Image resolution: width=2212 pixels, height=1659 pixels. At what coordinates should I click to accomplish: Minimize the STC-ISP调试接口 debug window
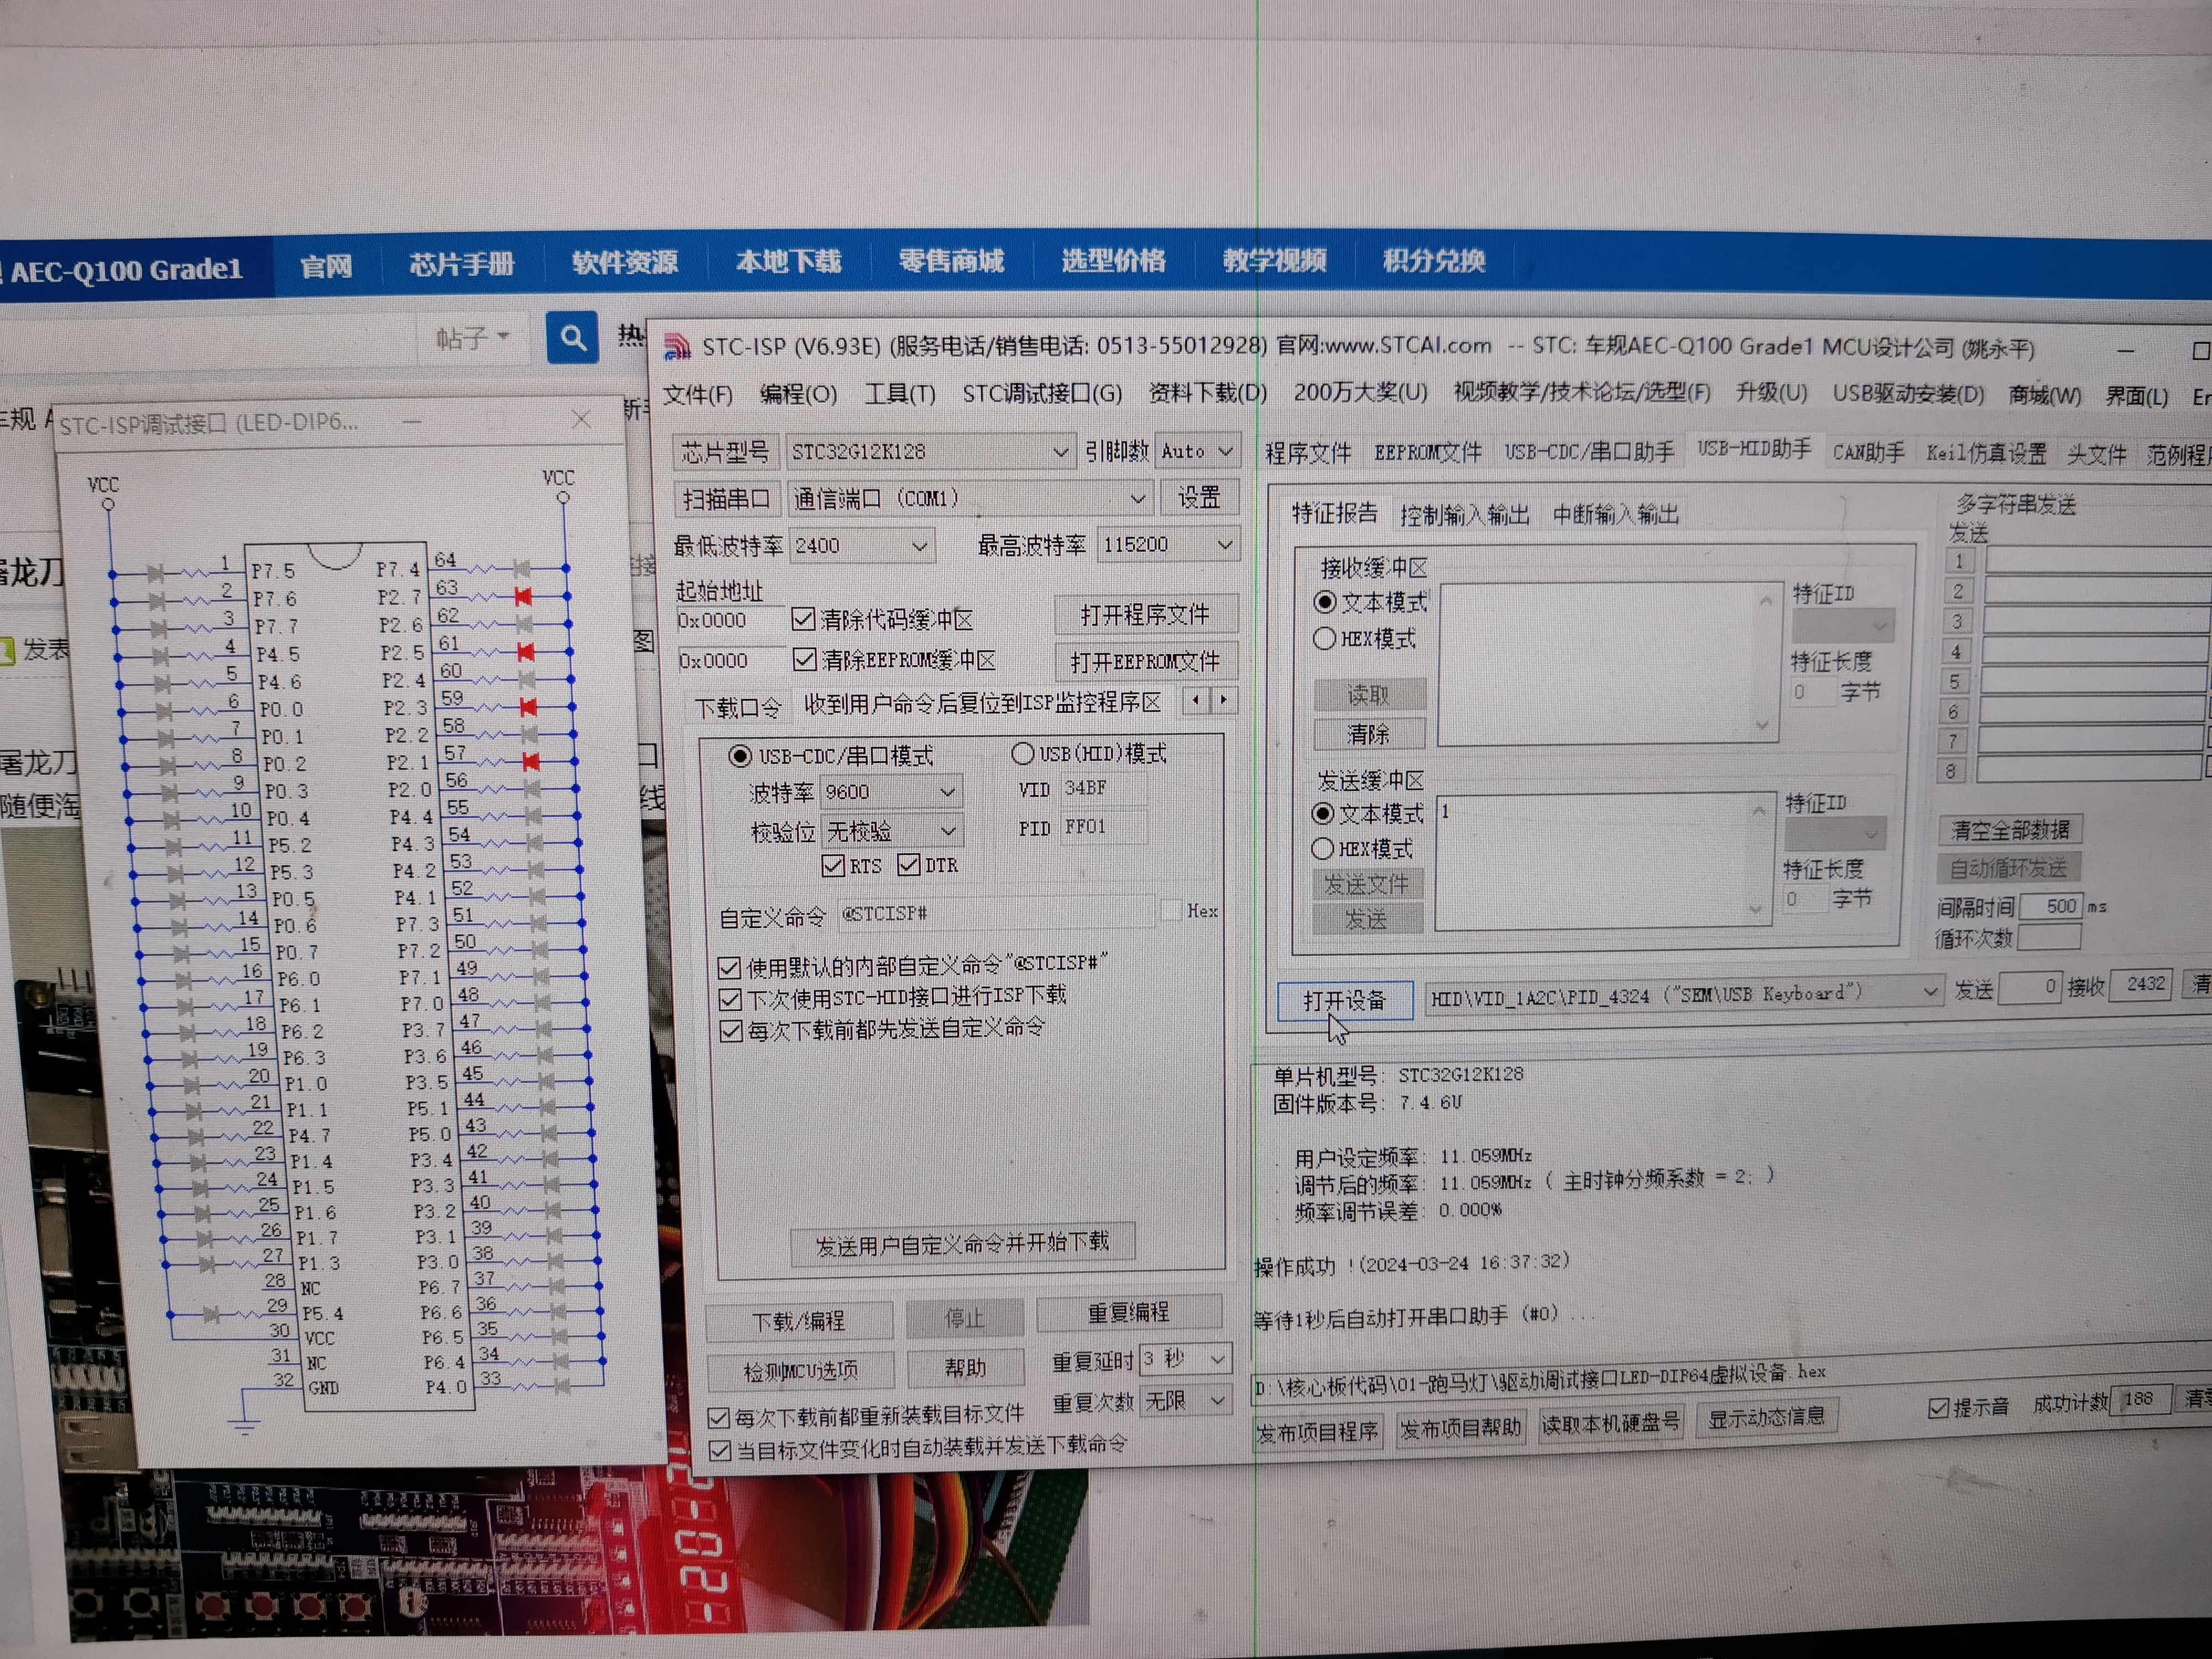[412, 421]
